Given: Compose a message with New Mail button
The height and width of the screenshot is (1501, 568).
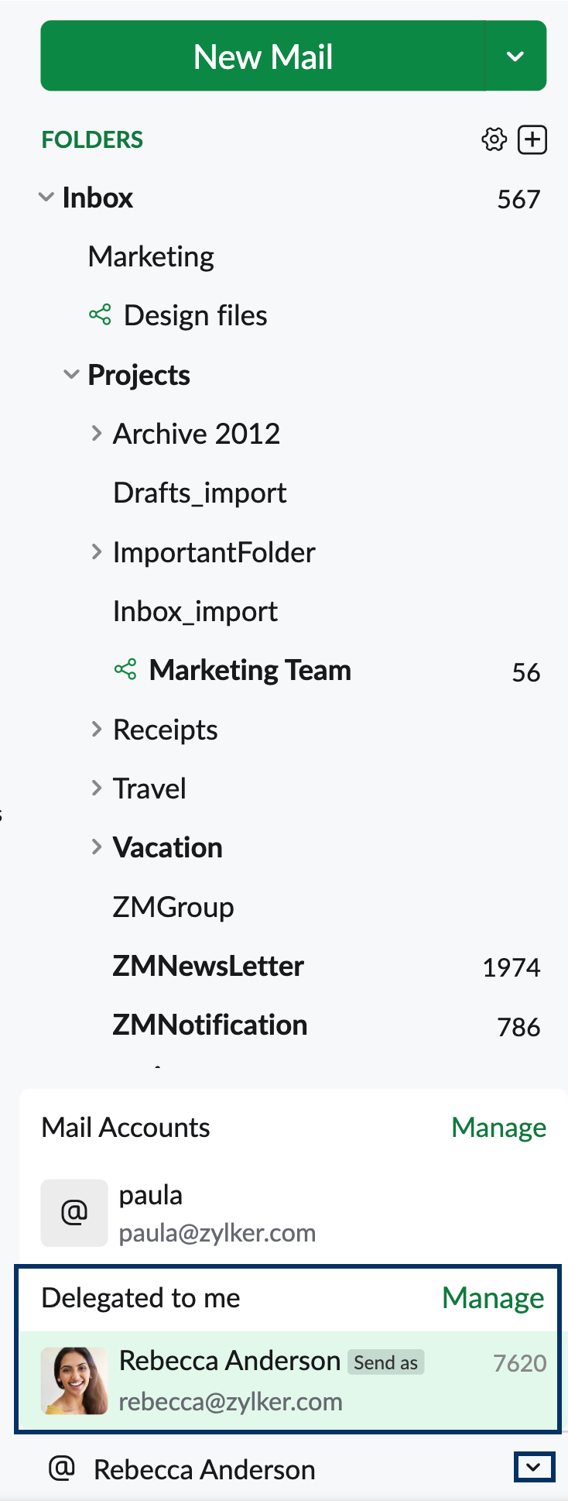Looking at the screenshot, I should (x=263, y=57).
